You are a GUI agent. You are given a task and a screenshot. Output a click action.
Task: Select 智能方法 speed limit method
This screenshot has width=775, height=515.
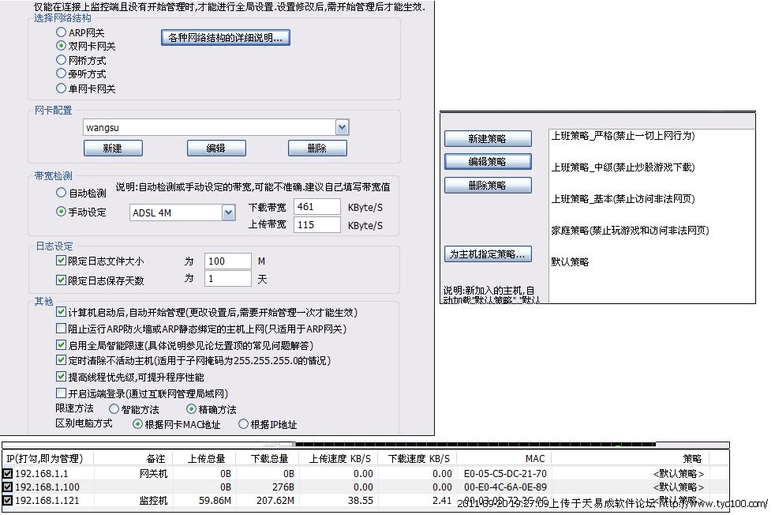coord(114,409)
